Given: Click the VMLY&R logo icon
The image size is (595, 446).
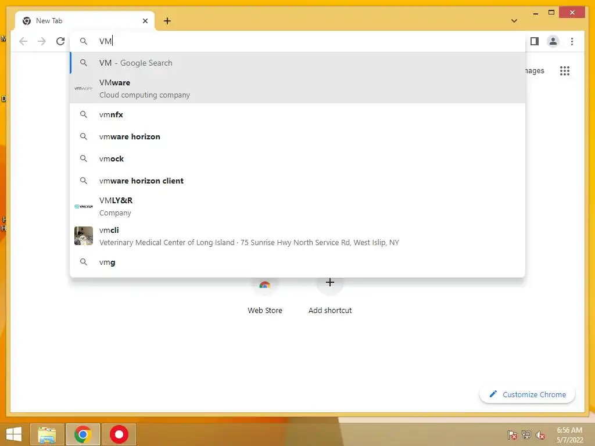Looking at the screenshot, I should pos(84,206).
